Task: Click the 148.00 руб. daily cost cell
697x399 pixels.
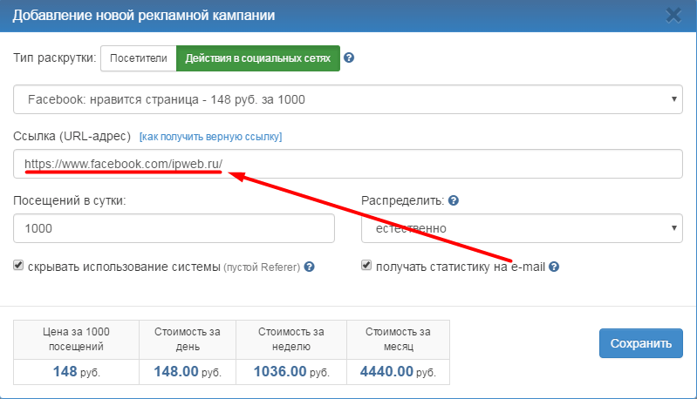Action: (x=190, y=371)
